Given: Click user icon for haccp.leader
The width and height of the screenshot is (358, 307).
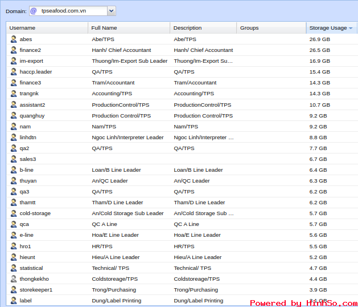Looking at the screenshot, I should 14,72.
